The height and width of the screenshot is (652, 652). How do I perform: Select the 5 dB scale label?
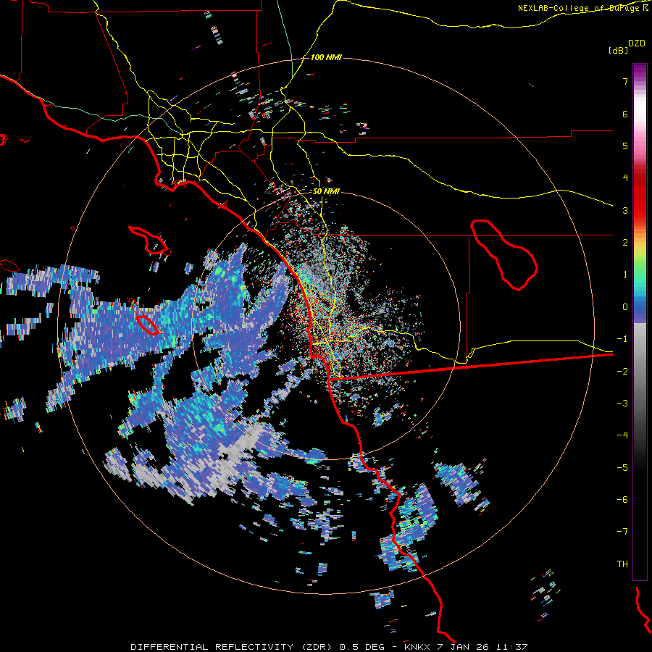point(625,146)
